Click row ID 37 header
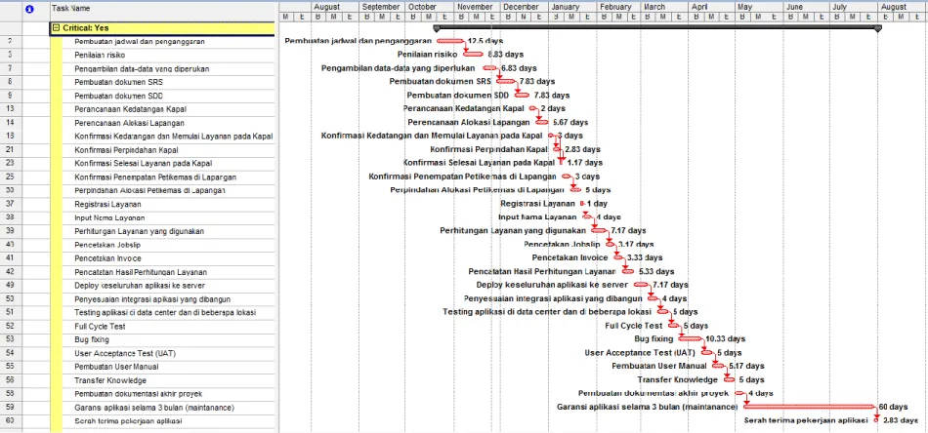Screen dimensions: 928x433 point(12,205)
